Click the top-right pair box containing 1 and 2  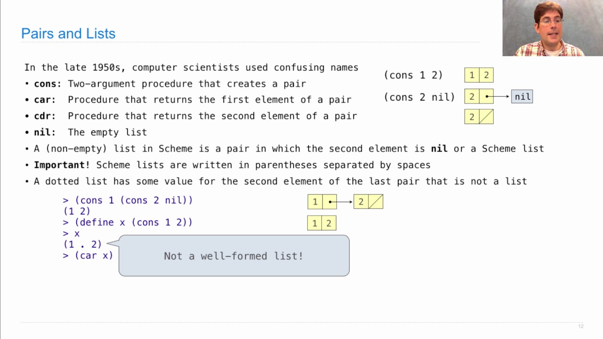coord(479,75)
